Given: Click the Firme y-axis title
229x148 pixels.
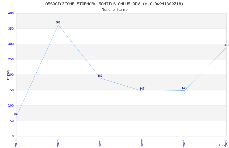Looking at the screenshot, I should pos(8,75).
